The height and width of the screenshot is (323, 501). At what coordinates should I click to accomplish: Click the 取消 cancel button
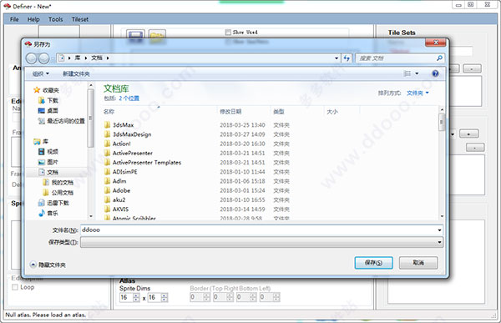coord(418,263)
